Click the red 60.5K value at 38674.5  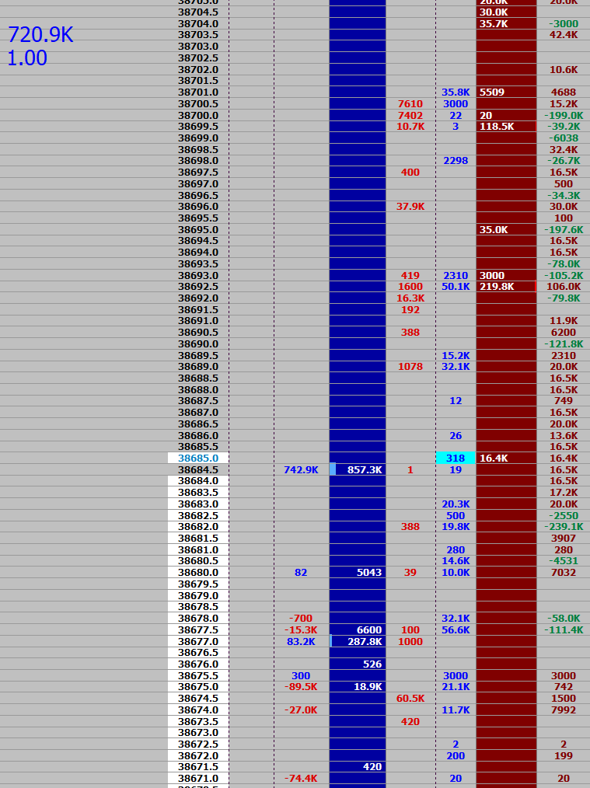[410, 698]
